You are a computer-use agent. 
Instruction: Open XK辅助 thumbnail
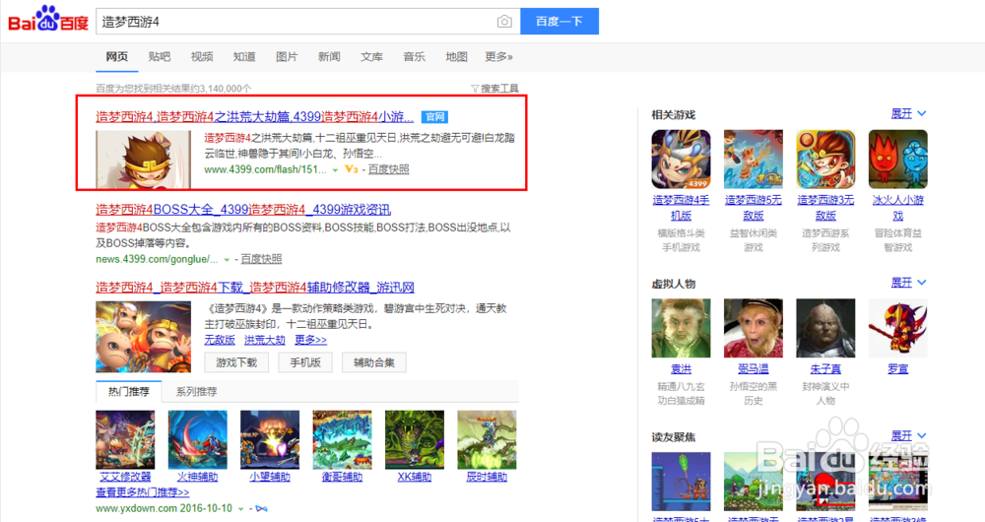coord(414,439)
